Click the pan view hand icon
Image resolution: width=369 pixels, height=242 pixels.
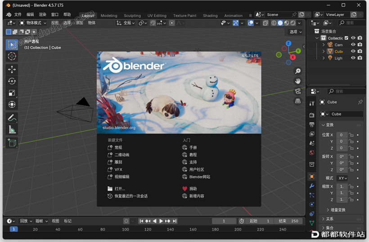[x=298, y=81]
